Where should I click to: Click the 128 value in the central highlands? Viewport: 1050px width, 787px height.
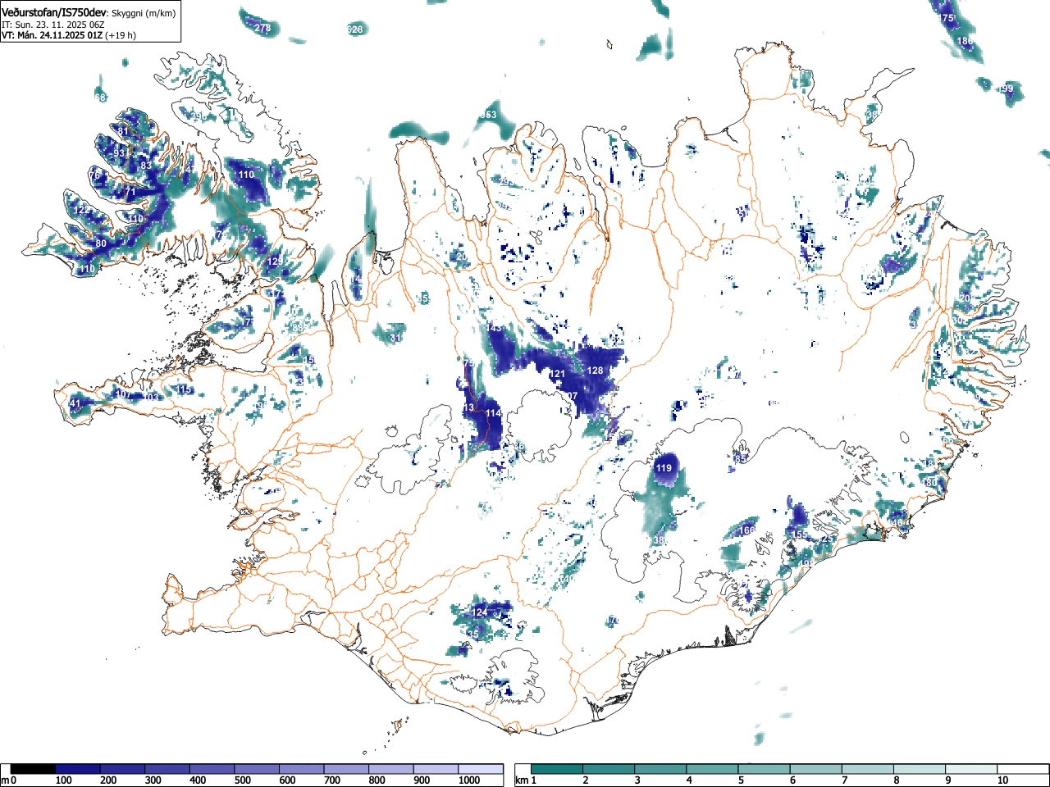(x=595, y=371)
